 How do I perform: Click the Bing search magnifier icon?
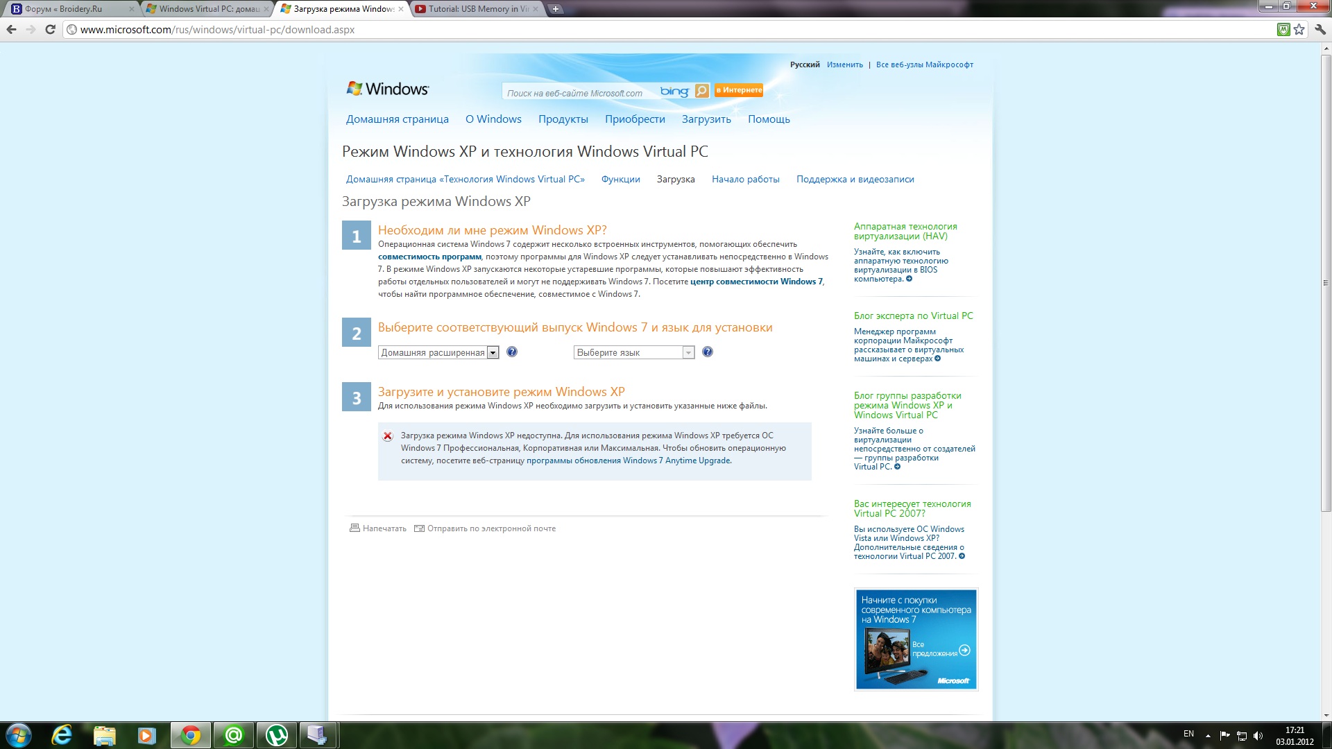pos(701,91)
